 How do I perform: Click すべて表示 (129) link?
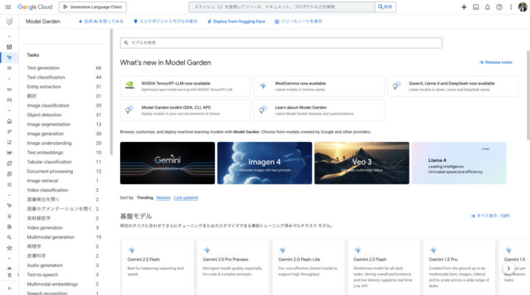coord(490,216)
